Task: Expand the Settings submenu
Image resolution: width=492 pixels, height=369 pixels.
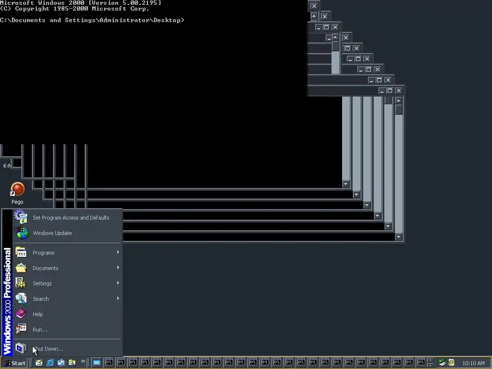Action: (67, 283)
